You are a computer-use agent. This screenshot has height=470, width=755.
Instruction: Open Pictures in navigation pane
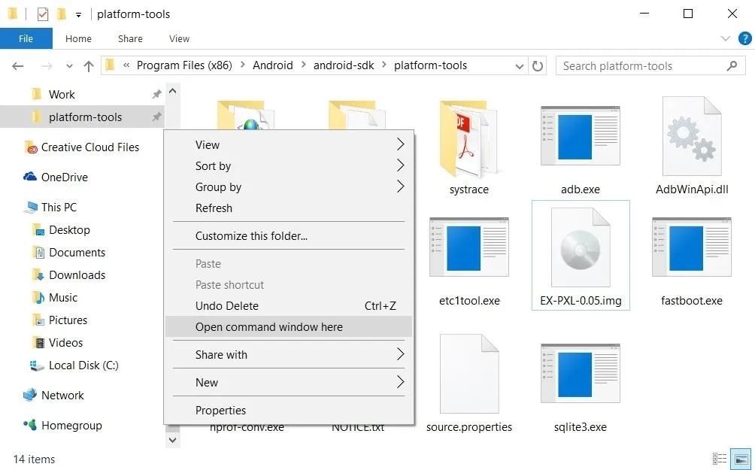click(68, 320)
